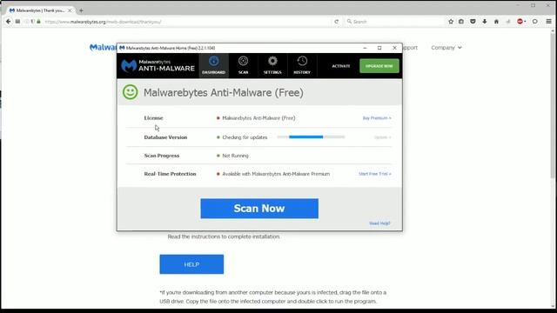Minimize the Malwarebytes Anti-Malware window
Screen dimensions: 557x313
365,48
